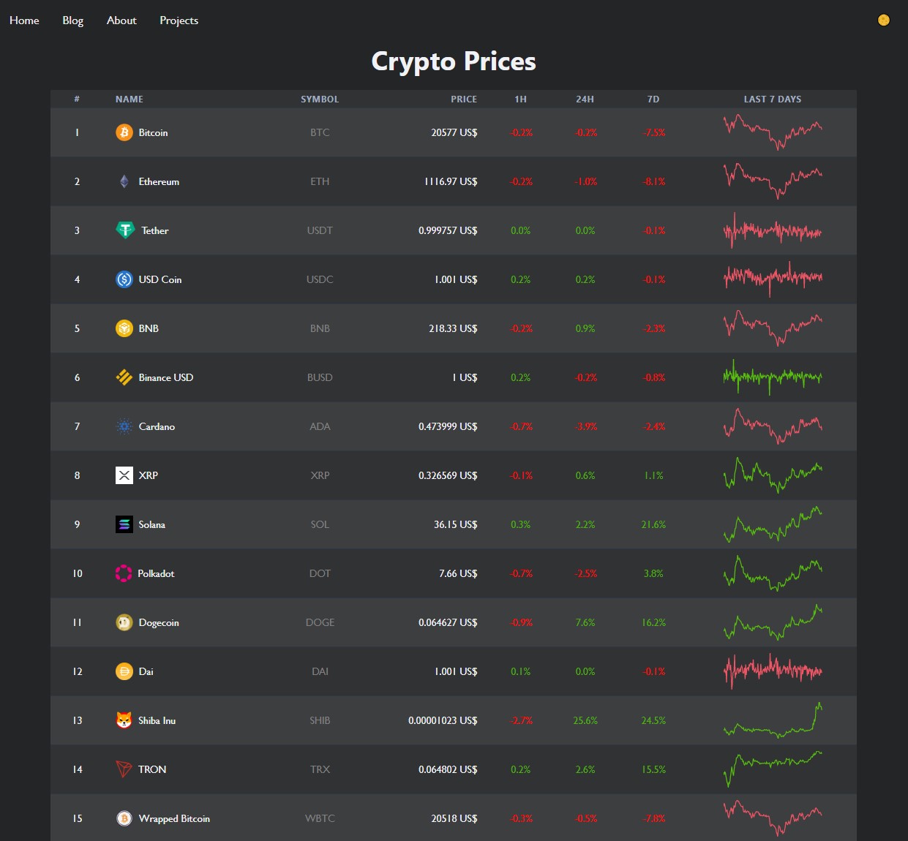
Task: Click Solana's 21.6% seven-day change
Action: coord(653,524)
